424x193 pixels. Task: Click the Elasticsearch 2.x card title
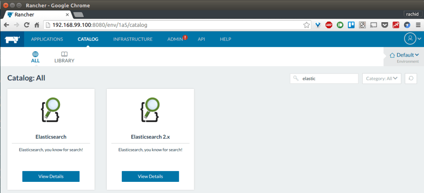[x=150, y=136]
